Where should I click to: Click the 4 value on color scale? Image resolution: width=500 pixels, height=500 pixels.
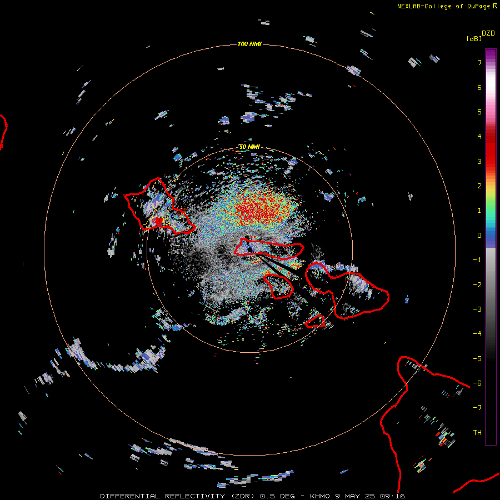point(479,137)
